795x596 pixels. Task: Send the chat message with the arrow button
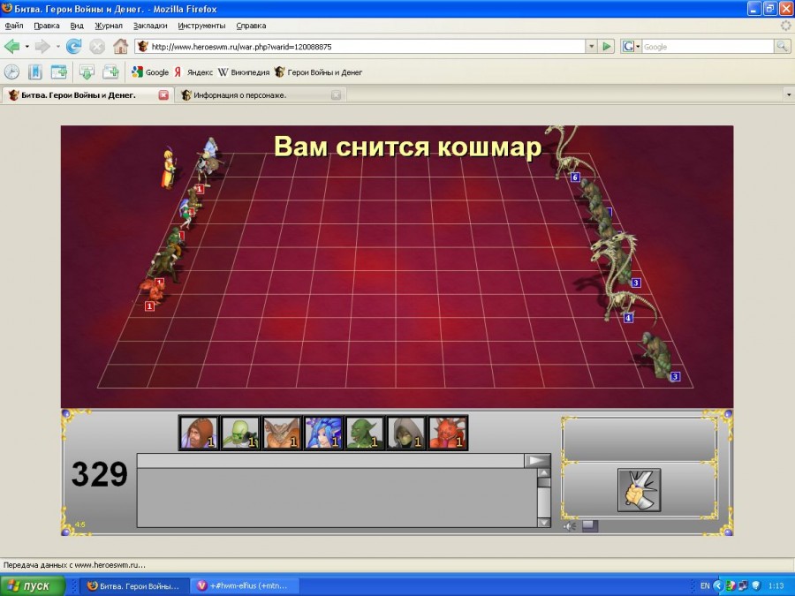(x=537, y=460)
